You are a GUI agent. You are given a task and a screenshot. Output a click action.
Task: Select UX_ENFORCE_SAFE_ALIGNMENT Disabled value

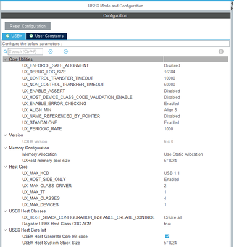click(x=172, y=65)
